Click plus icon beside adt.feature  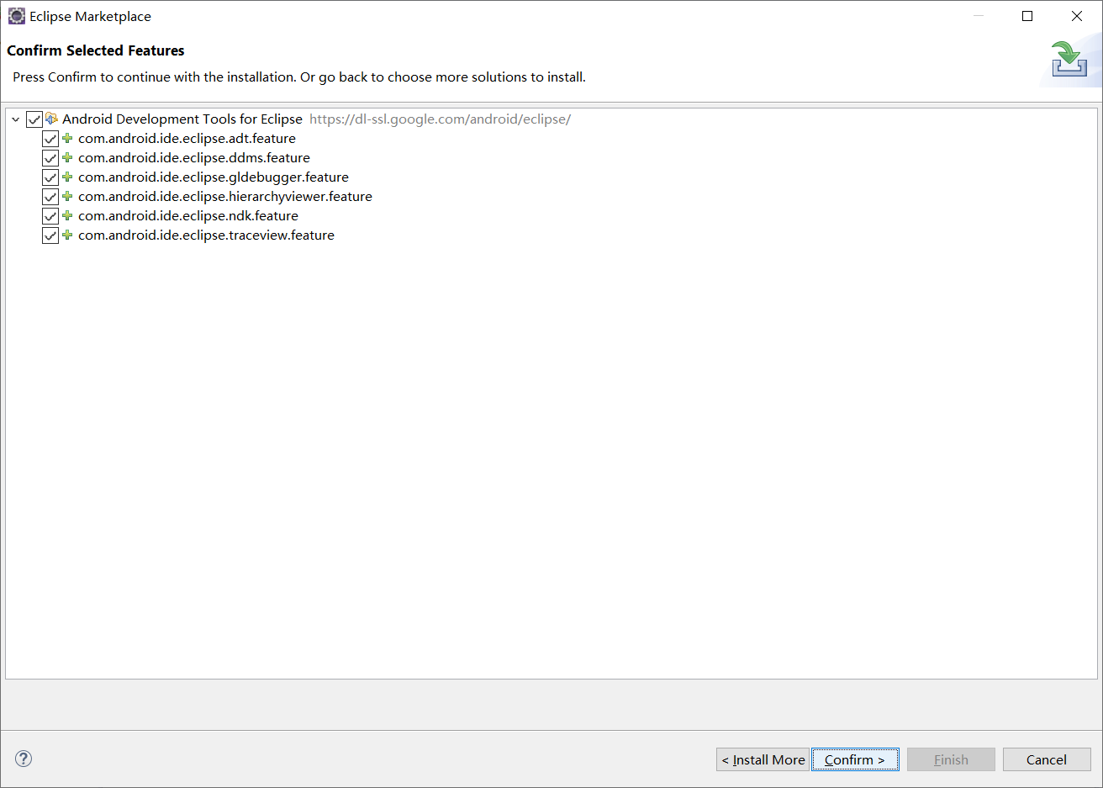tap(67, 138)
